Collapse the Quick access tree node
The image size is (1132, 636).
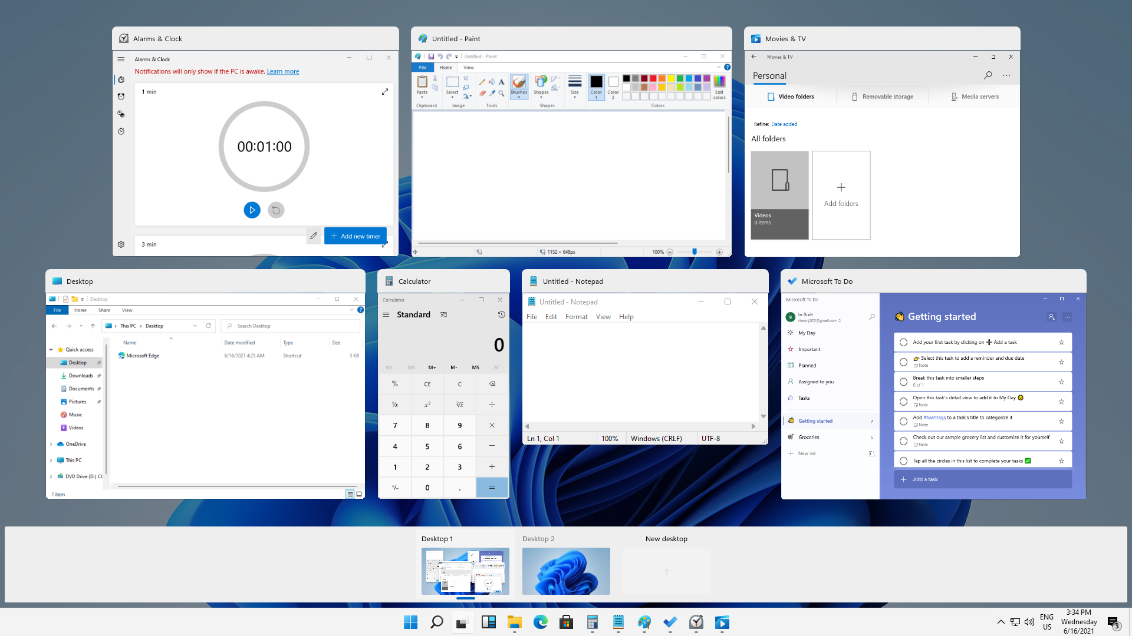tap(51, 350)
